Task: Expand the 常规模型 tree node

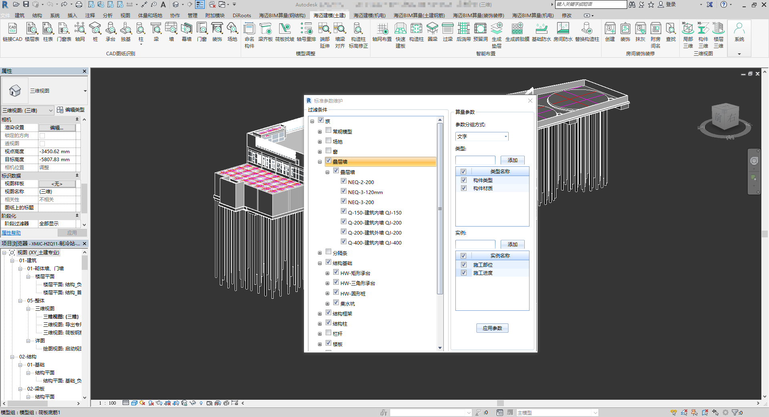Action: (320, 132)
